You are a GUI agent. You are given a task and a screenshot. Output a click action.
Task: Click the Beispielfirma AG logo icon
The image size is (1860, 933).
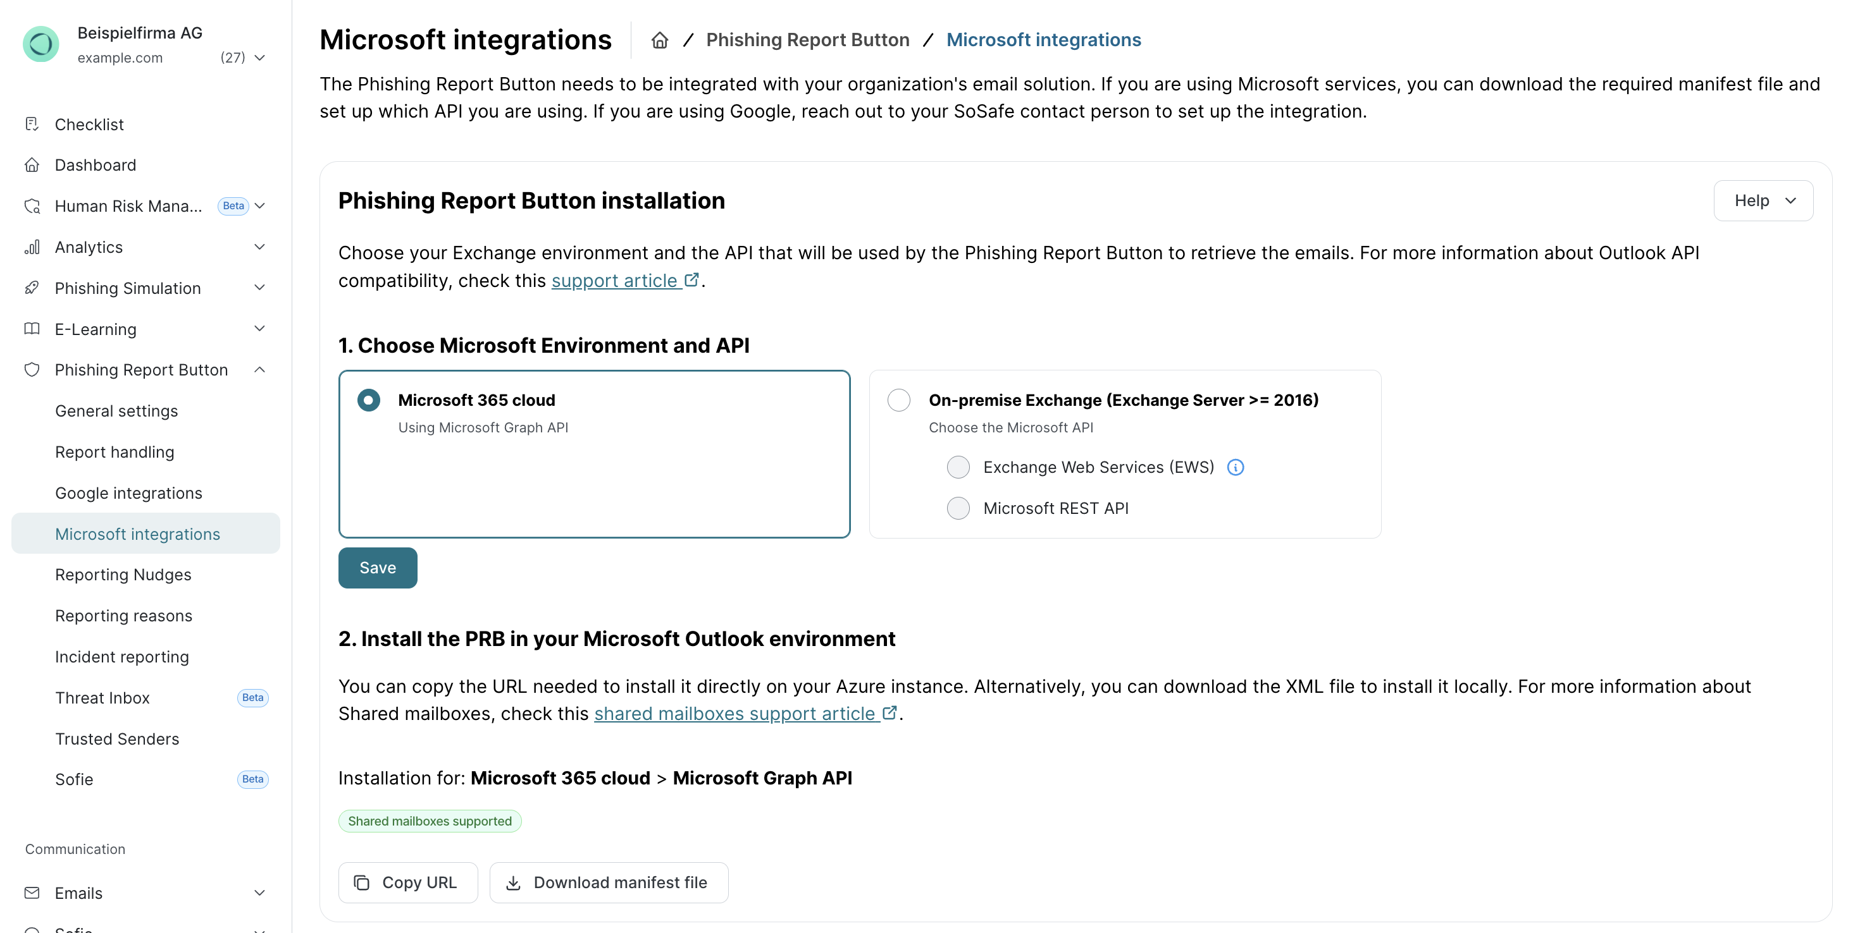(41, 45)
